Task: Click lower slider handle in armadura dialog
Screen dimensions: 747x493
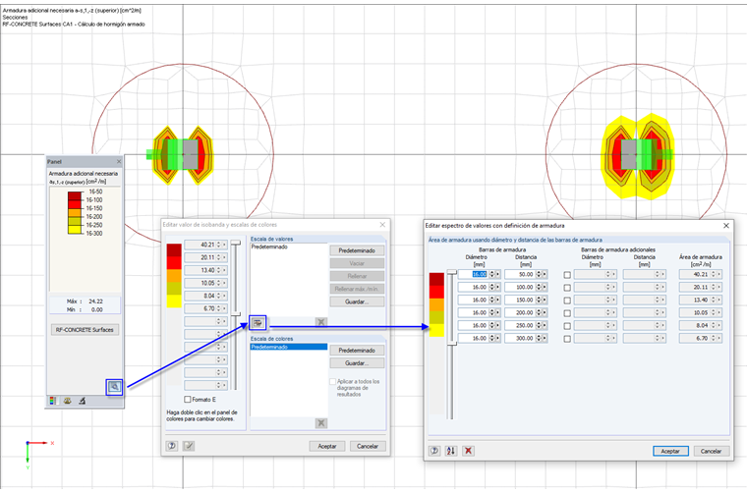Action: (451, 343)
